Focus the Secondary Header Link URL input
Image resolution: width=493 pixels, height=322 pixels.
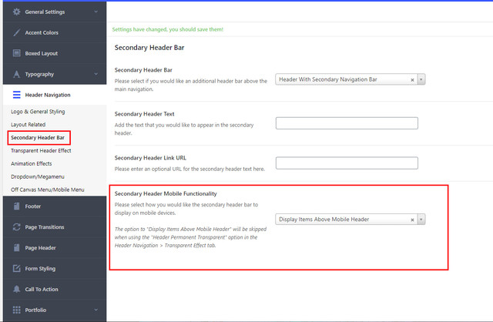(x=347, y=163)
